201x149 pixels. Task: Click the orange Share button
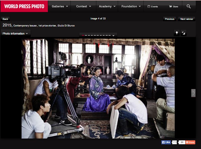[x=190, y=142]
